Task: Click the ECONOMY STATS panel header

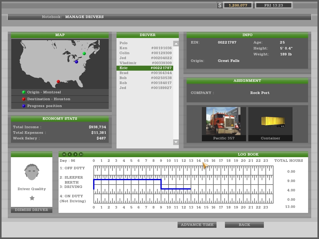Action: click(60, 119)
